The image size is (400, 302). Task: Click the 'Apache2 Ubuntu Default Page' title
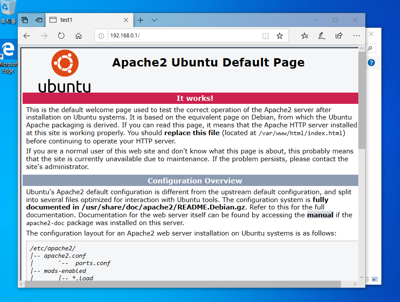tap(208, 63)
